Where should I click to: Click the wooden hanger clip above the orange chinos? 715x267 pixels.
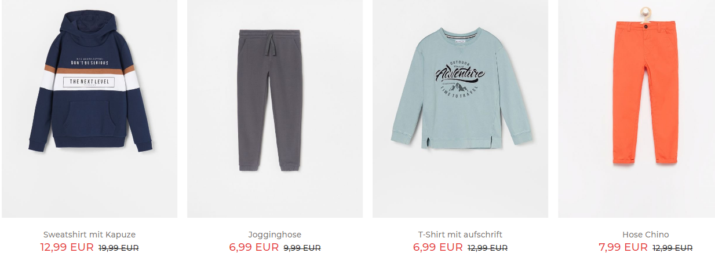coord(644,13)
